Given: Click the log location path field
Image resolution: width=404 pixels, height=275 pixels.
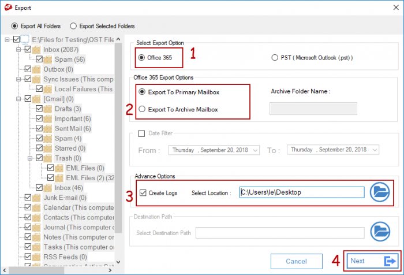Looking at the screenshot, I should click(302, 192).
